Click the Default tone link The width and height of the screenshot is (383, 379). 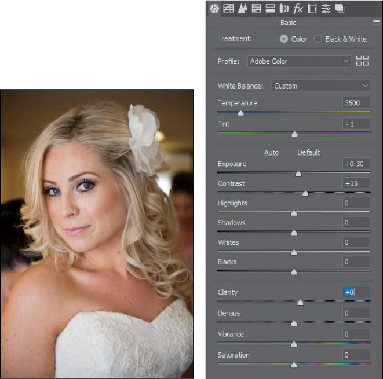point(309,152)
